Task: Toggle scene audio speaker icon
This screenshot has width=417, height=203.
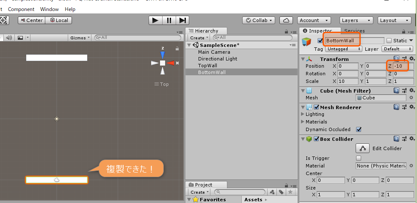Action: (9, 38)
